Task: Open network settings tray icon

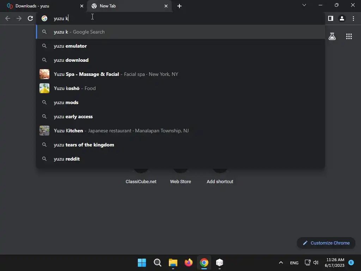Action: click(x=307, y=263)
